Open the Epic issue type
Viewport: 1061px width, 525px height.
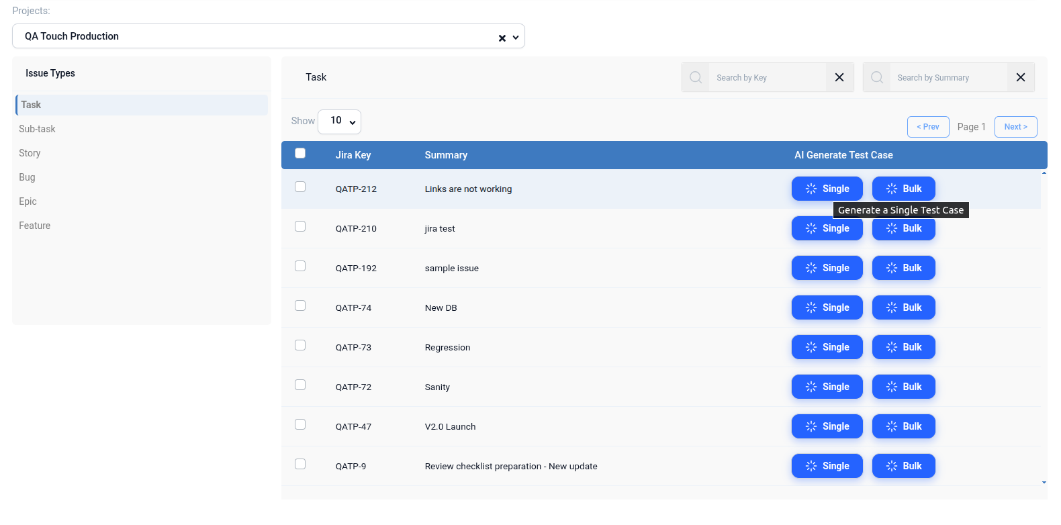28,201
